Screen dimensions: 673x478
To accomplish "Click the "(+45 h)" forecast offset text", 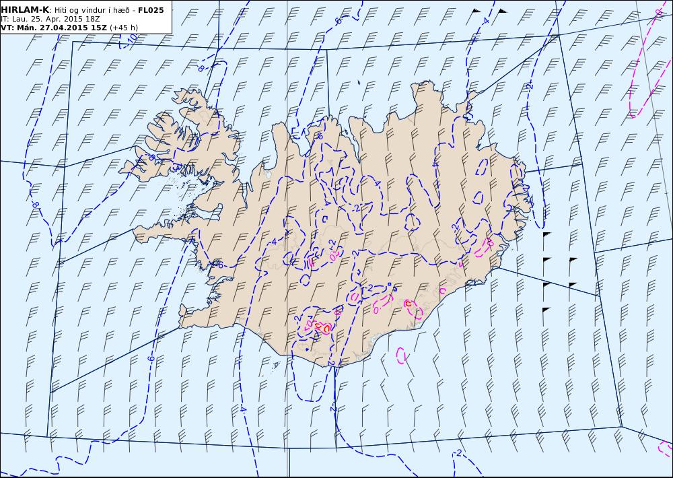I will click(124, 28).
